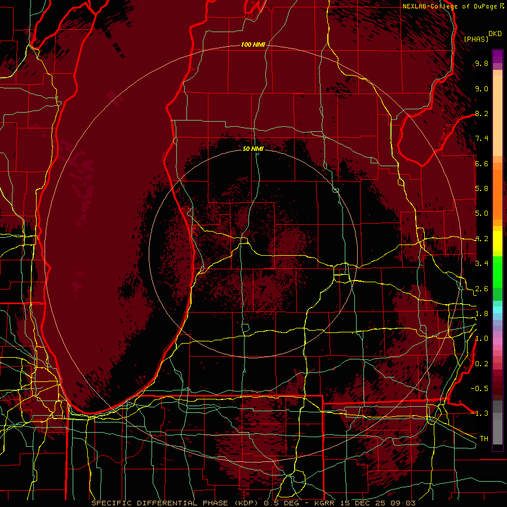Click the bright green color bar segment

pos(497,271)
